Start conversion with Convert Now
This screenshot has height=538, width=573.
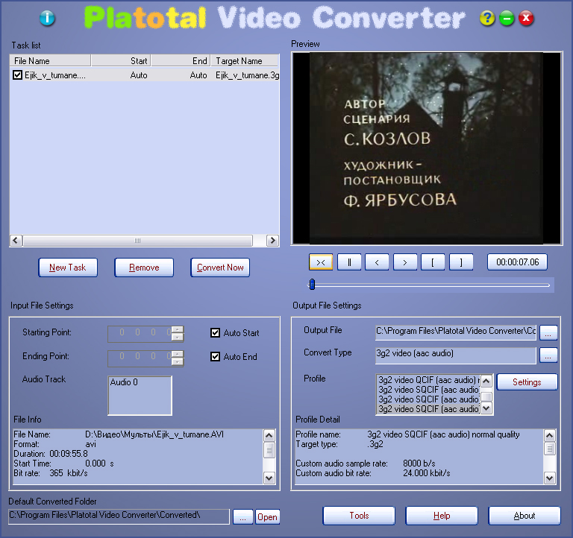pos(220,268)
